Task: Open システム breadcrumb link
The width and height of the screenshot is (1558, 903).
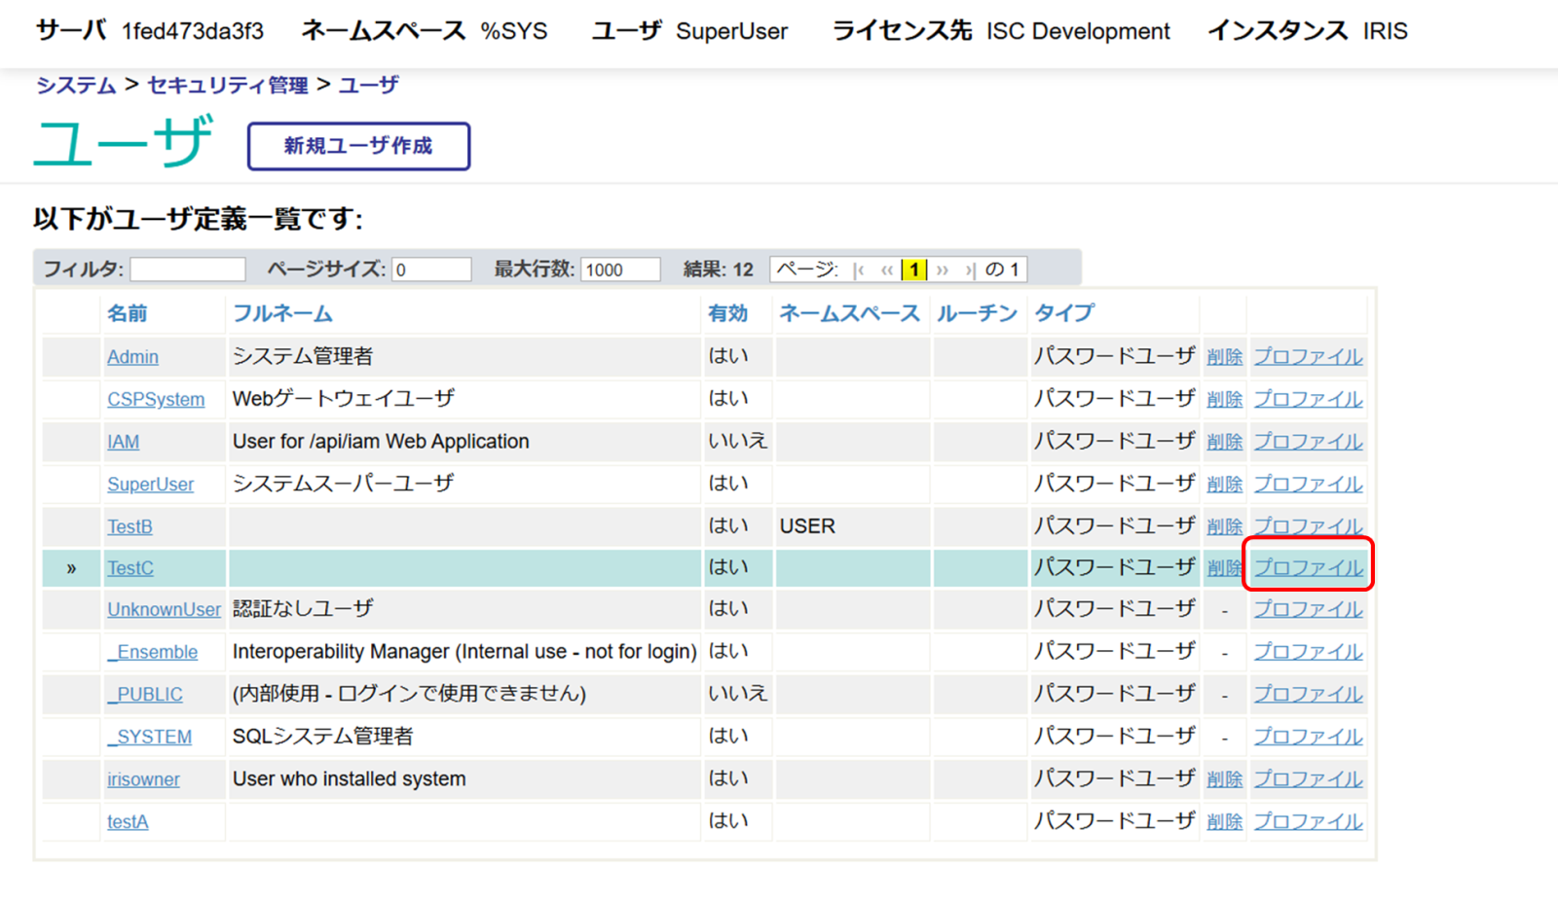Action: point(76,86)
